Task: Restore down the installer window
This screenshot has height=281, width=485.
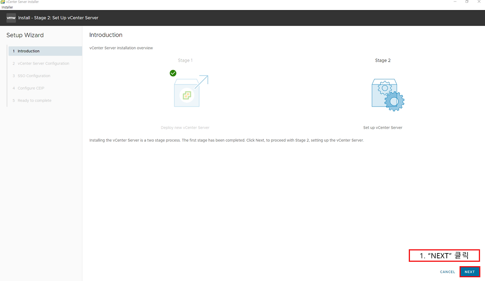Action: [x=467, y=2]
